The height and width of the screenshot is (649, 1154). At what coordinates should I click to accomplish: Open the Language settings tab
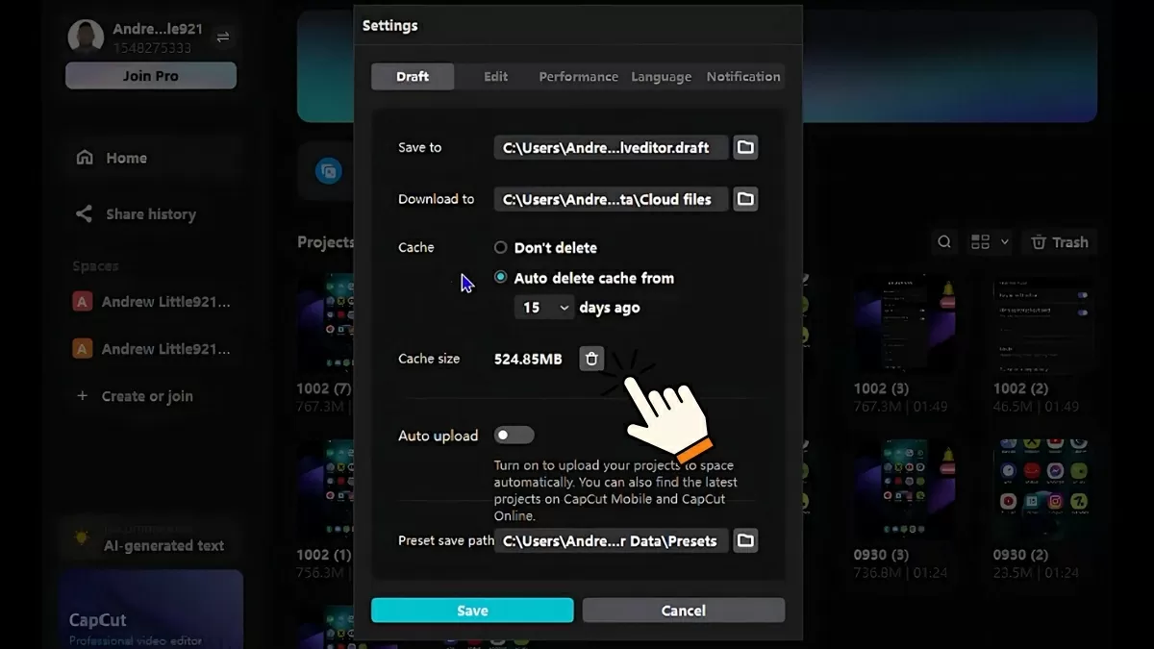pos(661,77)
